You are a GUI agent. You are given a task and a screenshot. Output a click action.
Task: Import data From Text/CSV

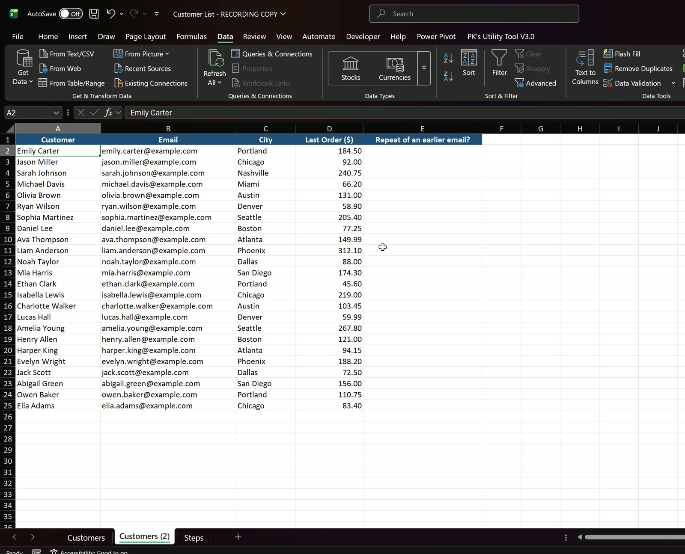tap(67, 54)
